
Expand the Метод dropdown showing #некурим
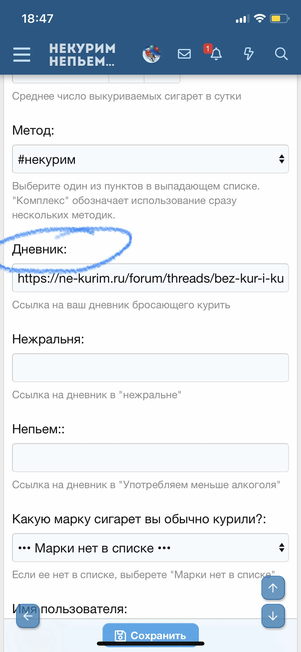[150, 159]
